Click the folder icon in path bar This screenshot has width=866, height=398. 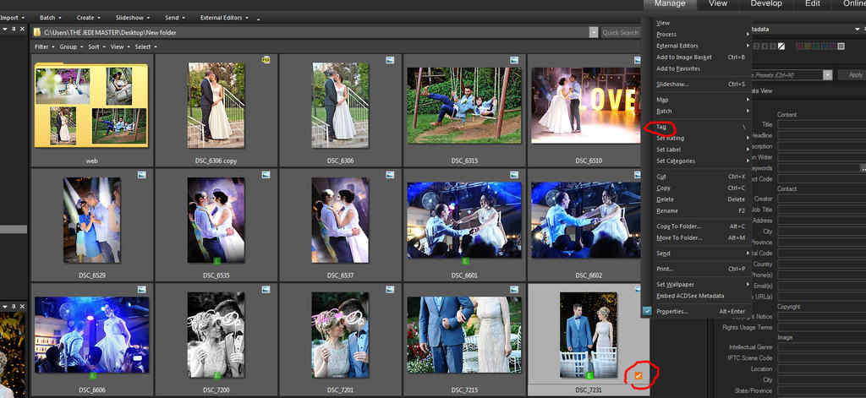[37, 32]
